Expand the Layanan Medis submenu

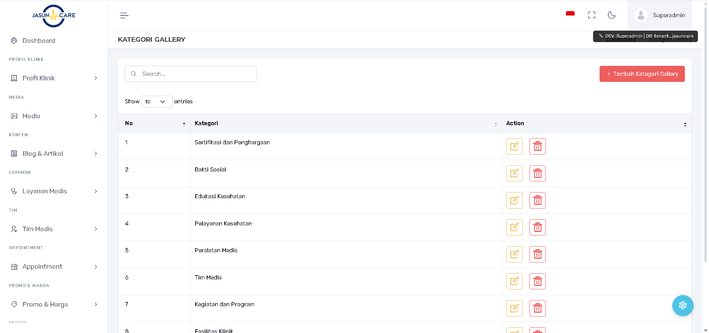click(x=54, y=191)
